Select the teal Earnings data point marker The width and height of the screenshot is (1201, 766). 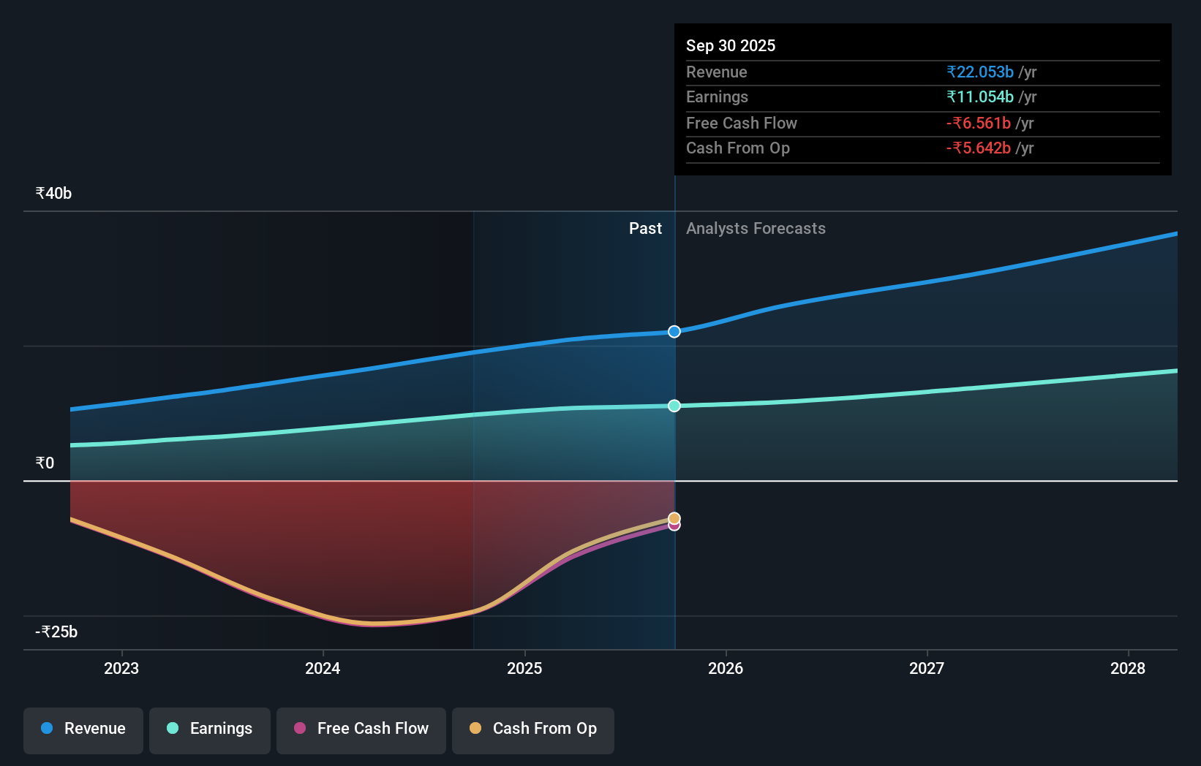click(674, 406)
